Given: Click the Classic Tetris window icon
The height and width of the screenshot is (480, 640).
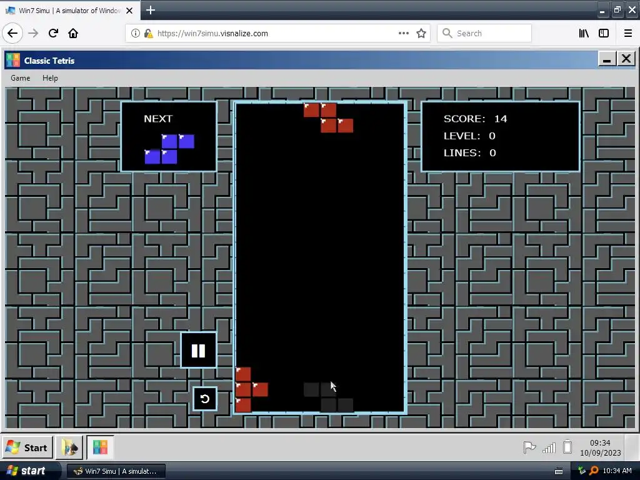Looking at the screenshot, I should 13,61.
